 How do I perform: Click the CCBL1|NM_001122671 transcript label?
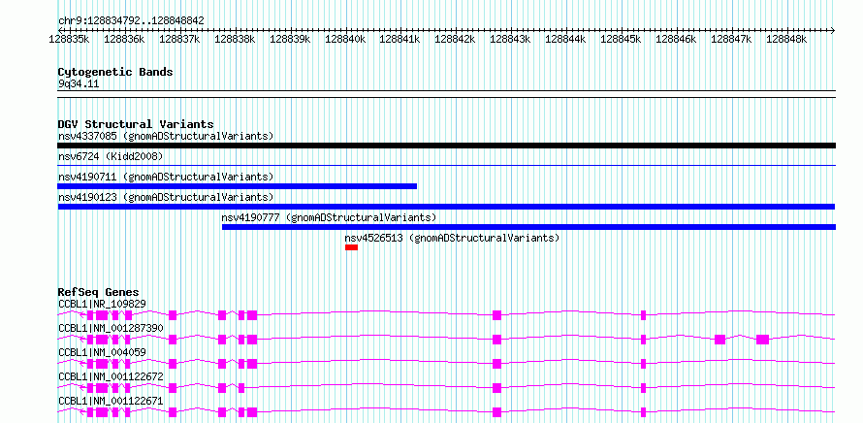click(x=111, y=401)
